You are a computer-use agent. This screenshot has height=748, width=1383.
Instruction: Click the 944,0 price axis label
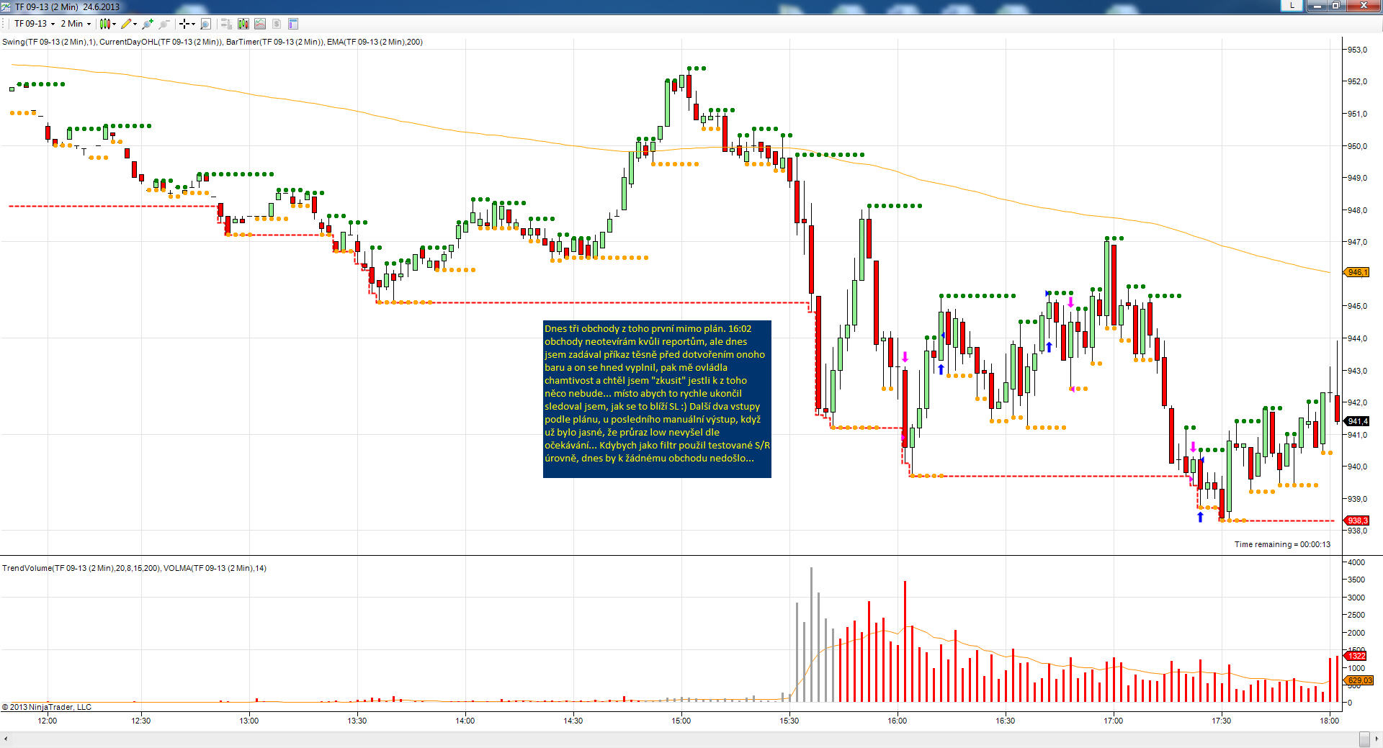pyautogui.click(x=1357, y=338)
